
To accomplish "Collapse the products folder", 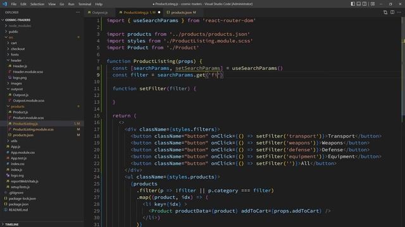I will point(18,107).
